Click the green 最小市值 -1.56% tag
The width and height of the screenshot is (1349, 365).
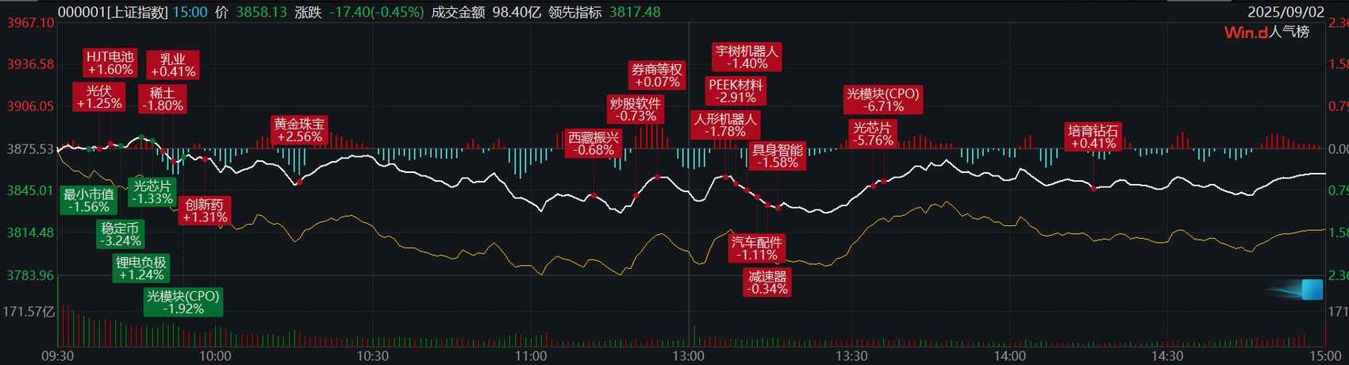click(89, 200)
